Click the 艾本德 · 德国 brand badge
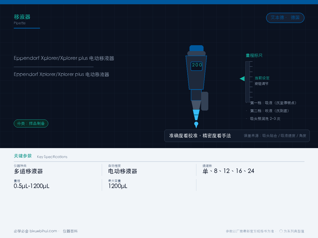Image resolution: width=318 pixels, height=238 pixels. [x=285, y=18]
